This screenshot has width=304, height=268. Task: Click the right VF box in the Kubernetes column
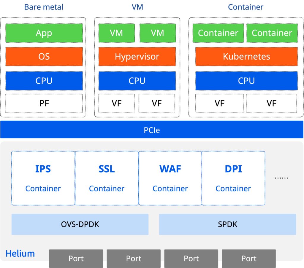point(272,103)
